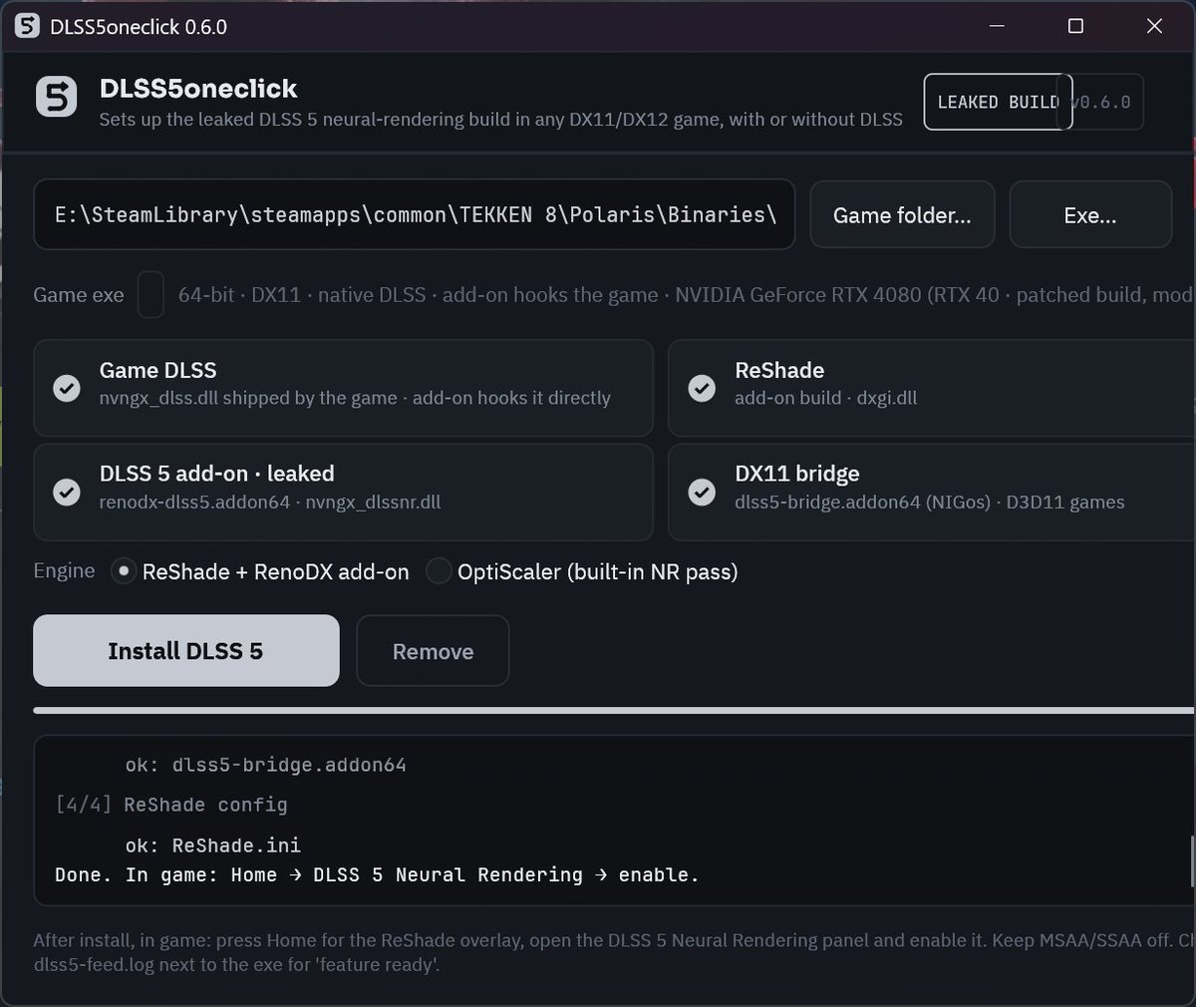Click the 'After install, in game' hint text
Screen dimensions: 1196x1007
pyautogui.click(x=613, y=952)
